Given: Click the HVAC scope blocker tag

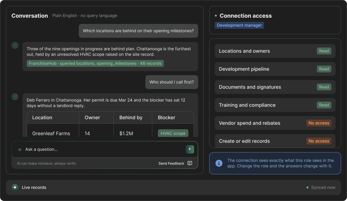Looking at the screenshot, I should tap(173, 133).
